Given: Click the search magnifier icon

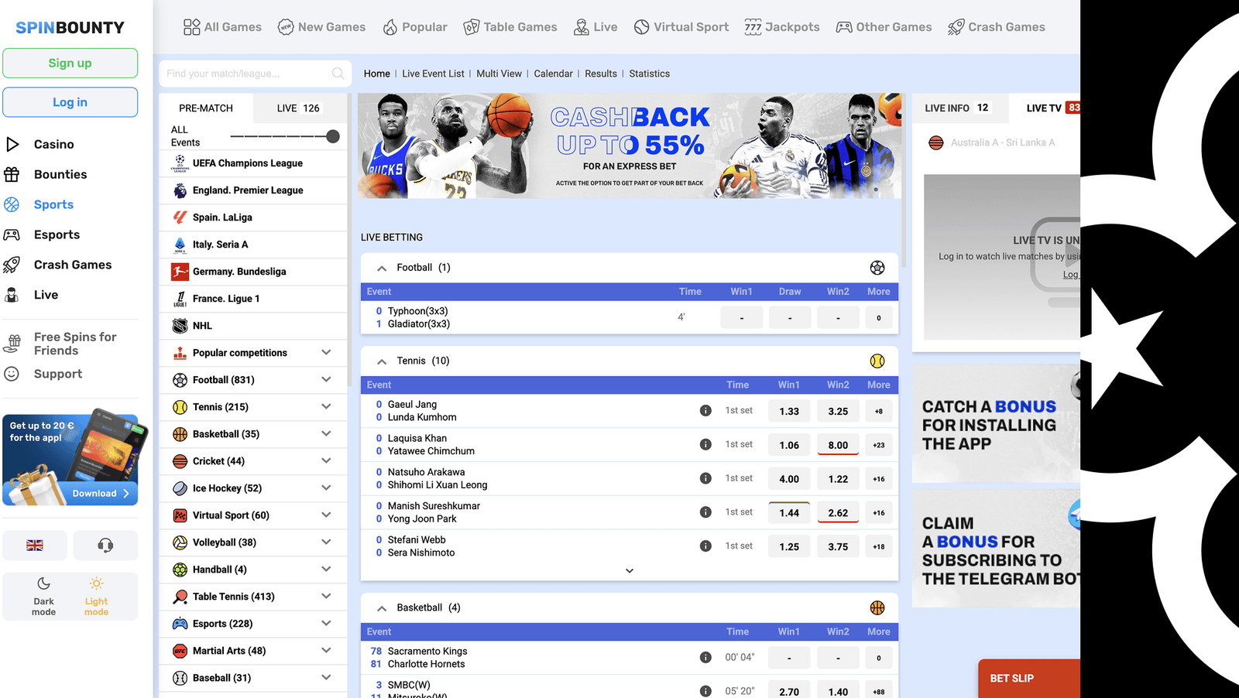Looking at the screenshot, I should click(338, 74).
